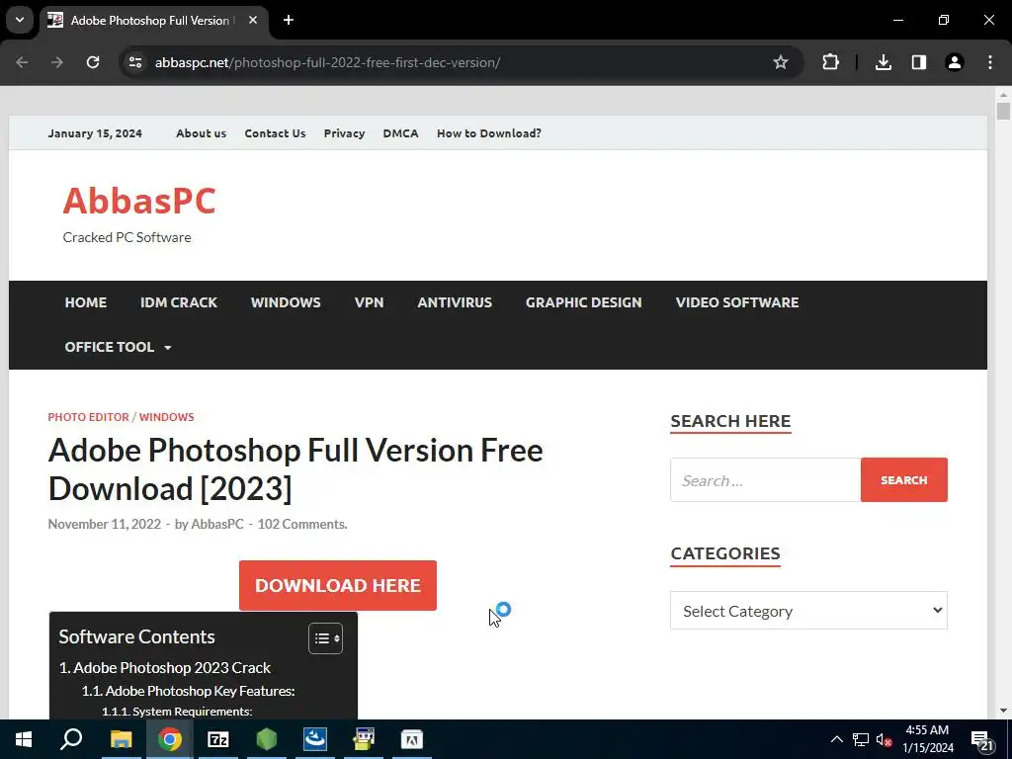Viewport: 1012px width, 759px height.
Task: Open the blue ship icon app in taskbar
Action: click(x=315, y=739)
